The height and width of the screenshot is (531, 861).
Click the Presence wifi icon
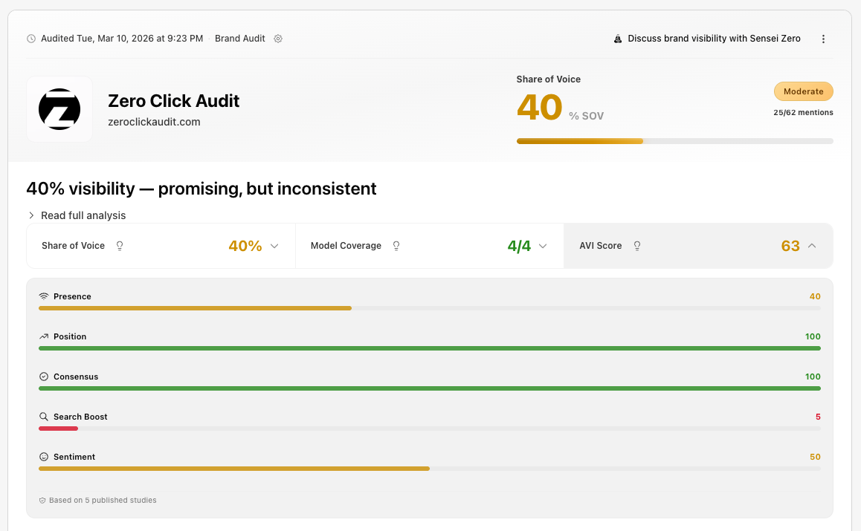click(44, 296)
